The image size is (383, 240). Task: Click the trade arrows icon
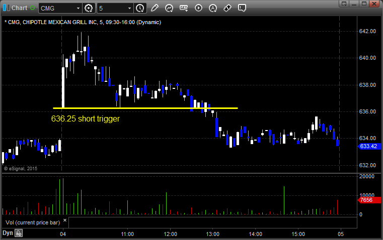[x=227, y=8]
